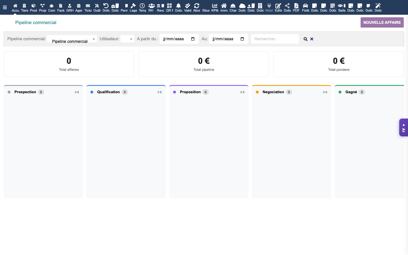The height and width of the screenshot is (255, 408).
Task: Open the Accueil home menu
Action: click(15, 7)
